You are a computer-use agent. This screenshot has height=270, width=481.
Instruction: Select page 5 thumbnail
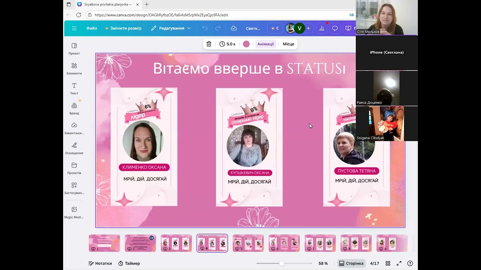point(248,243)
